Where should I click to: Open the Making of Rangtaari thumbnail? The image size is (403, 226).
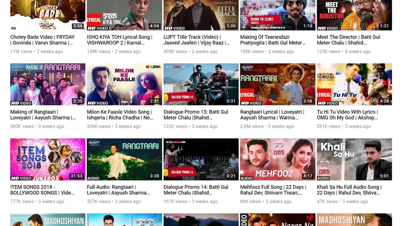[48, 84]
